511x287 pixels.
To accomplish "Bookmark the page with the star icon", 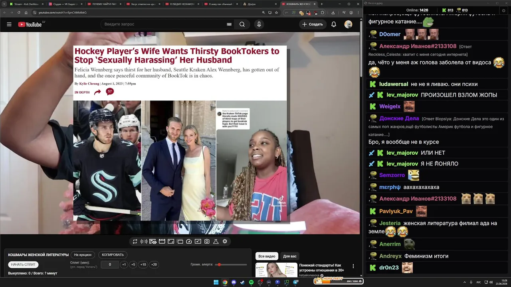I will (276, 12).
